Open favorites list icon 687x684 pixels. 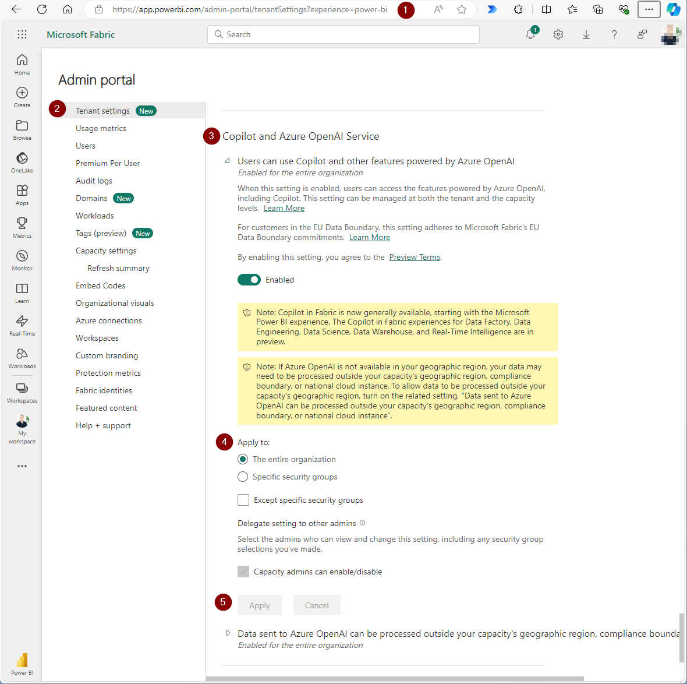point(572,9)
